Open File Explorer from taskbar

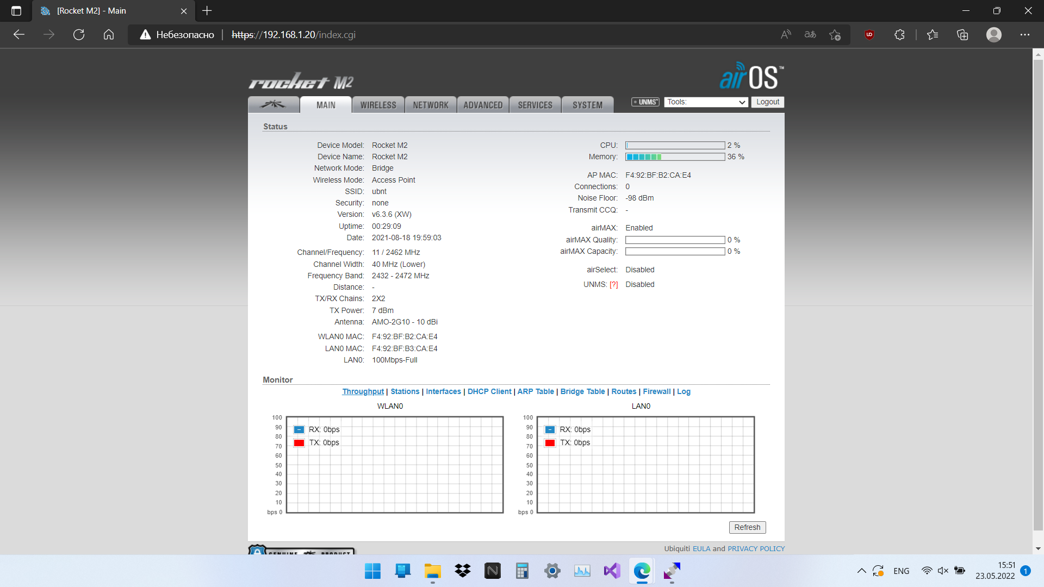pyautogui.click(x=433, y=571)
